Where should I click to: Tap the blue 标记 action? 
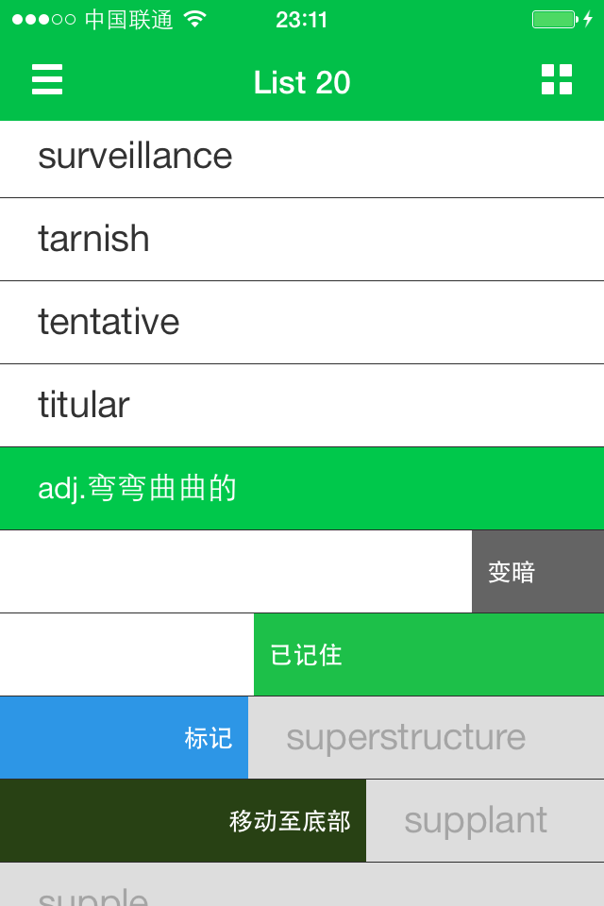[x=209, y=738]
